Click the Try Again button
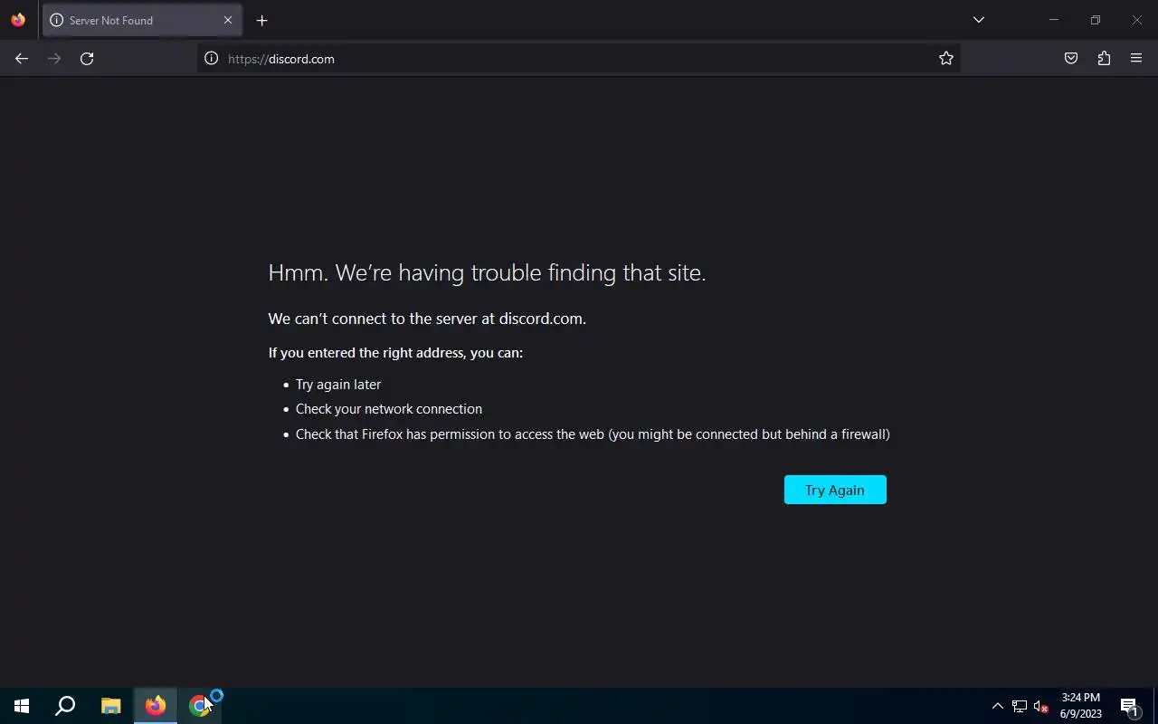 (835, 490)
